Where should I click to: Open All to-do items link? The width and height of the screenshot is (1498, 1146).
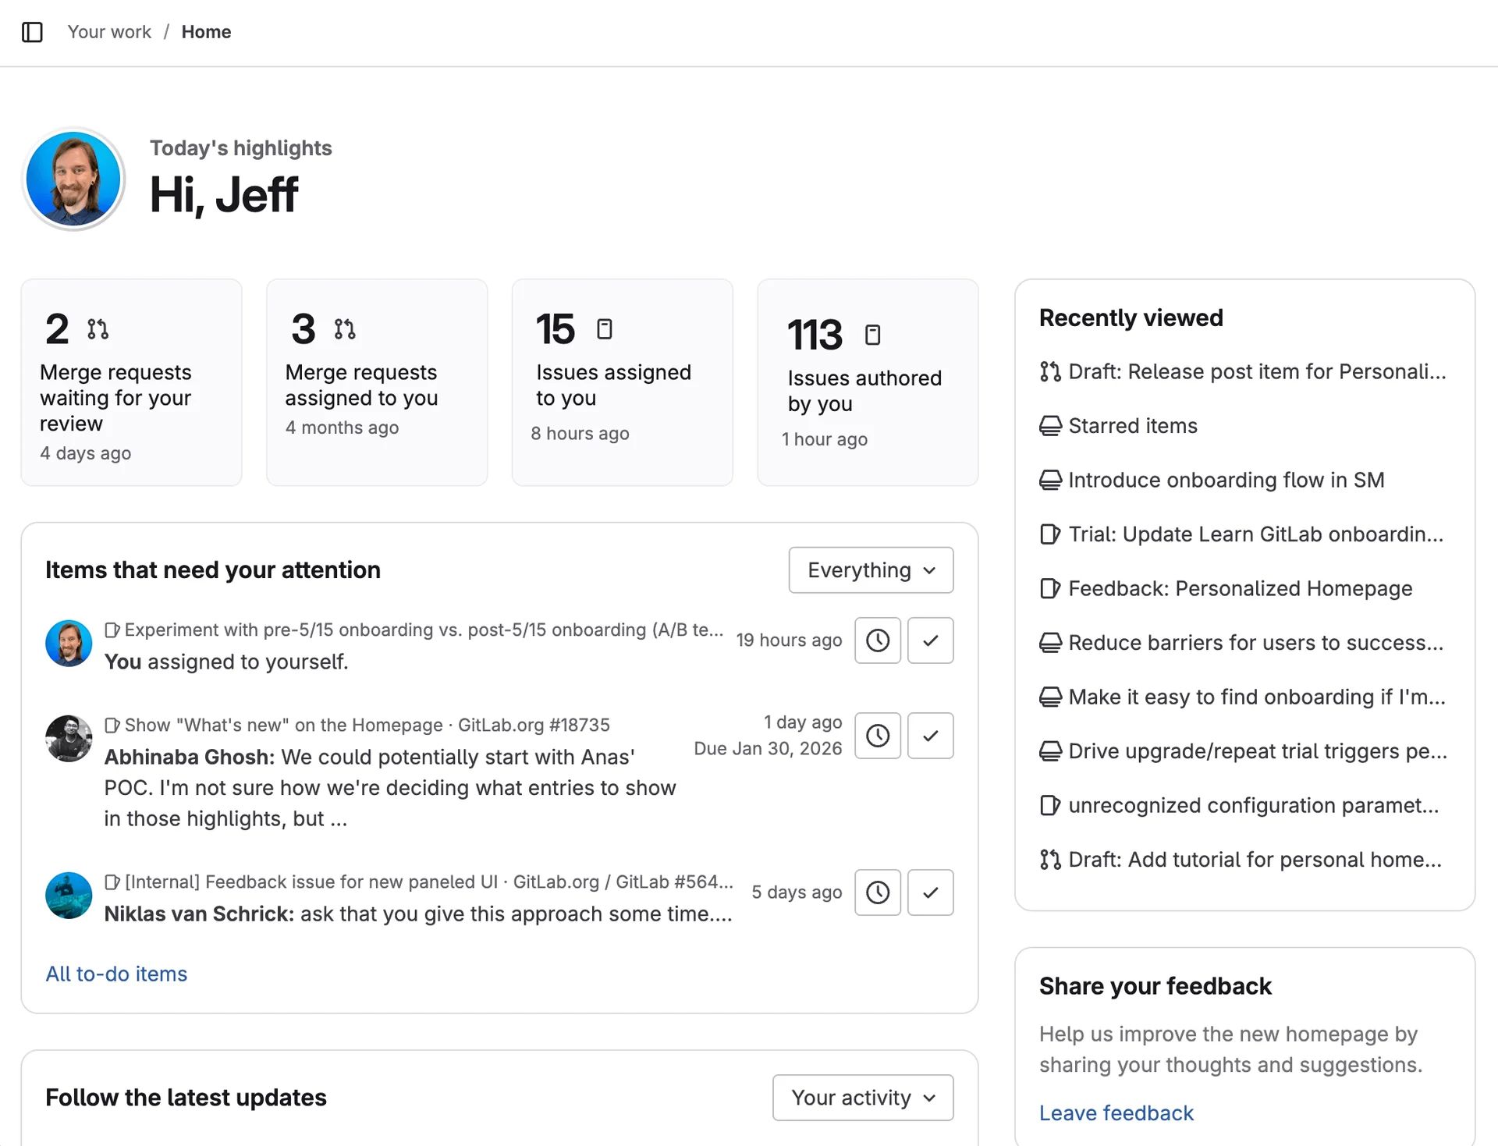[x=116, y=974]
